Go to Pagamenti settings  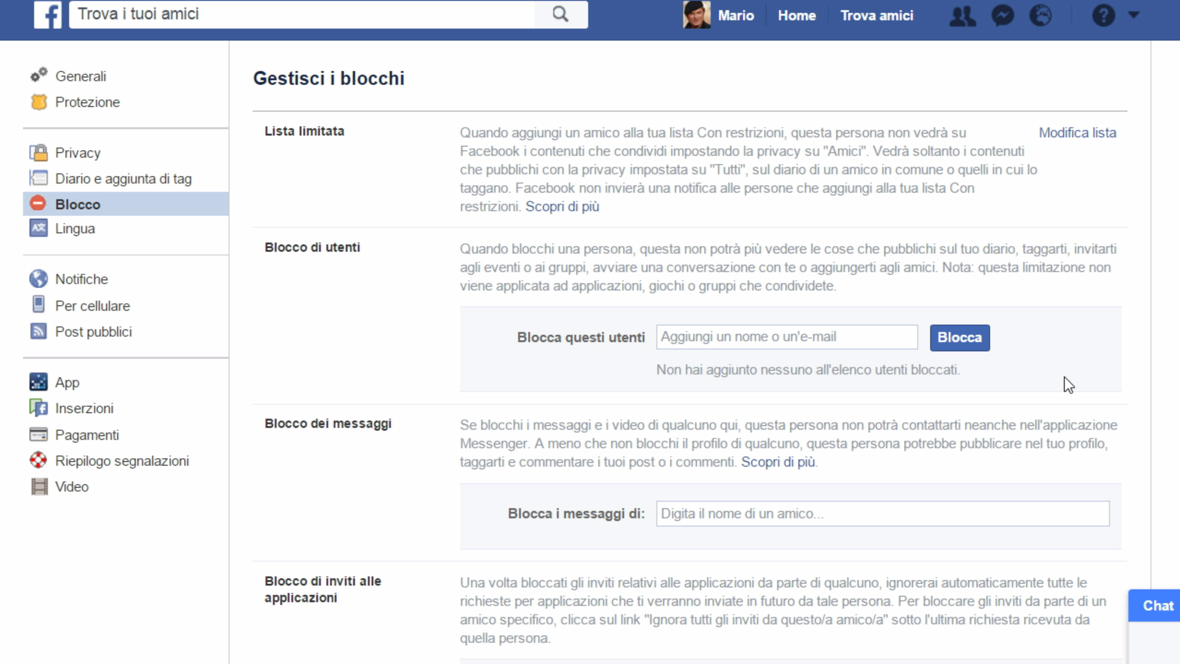coord(87,435)
